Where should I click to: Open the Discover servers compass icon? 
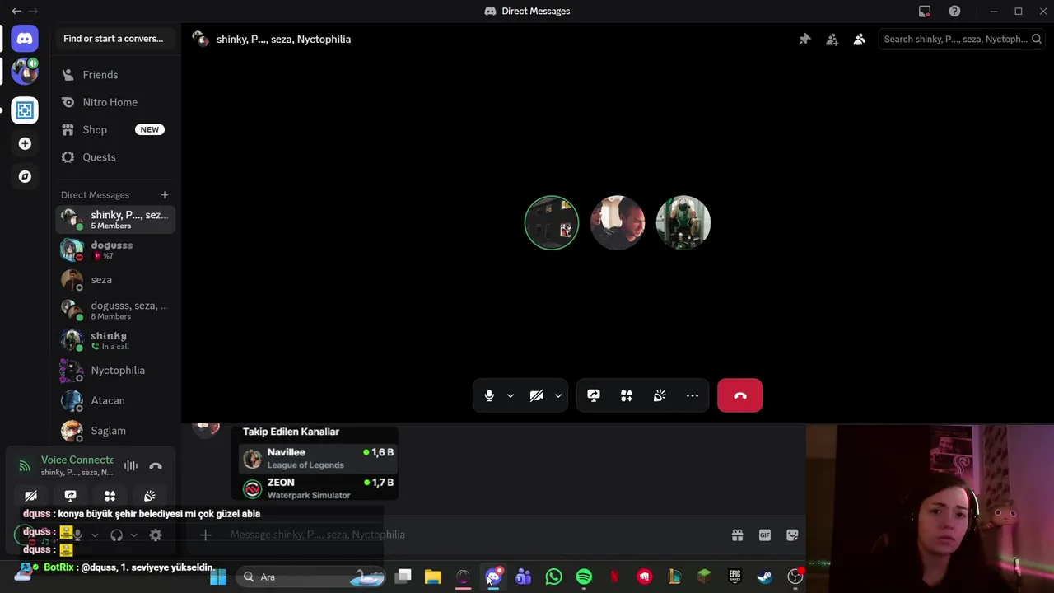tap(25, 176)
